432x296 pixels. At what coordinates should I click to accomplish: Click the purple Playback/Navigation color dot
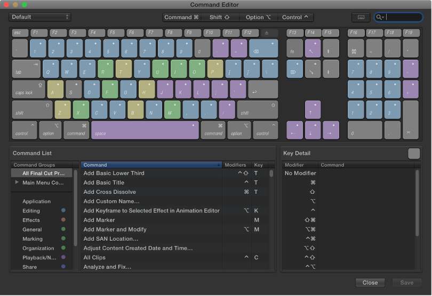(x=63, y=257)
